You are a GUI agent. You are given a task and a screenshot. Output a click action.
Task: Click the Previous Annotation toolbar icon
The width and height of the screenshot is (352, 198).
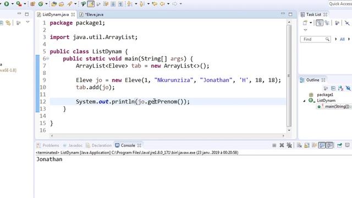(x=142, y=4)
